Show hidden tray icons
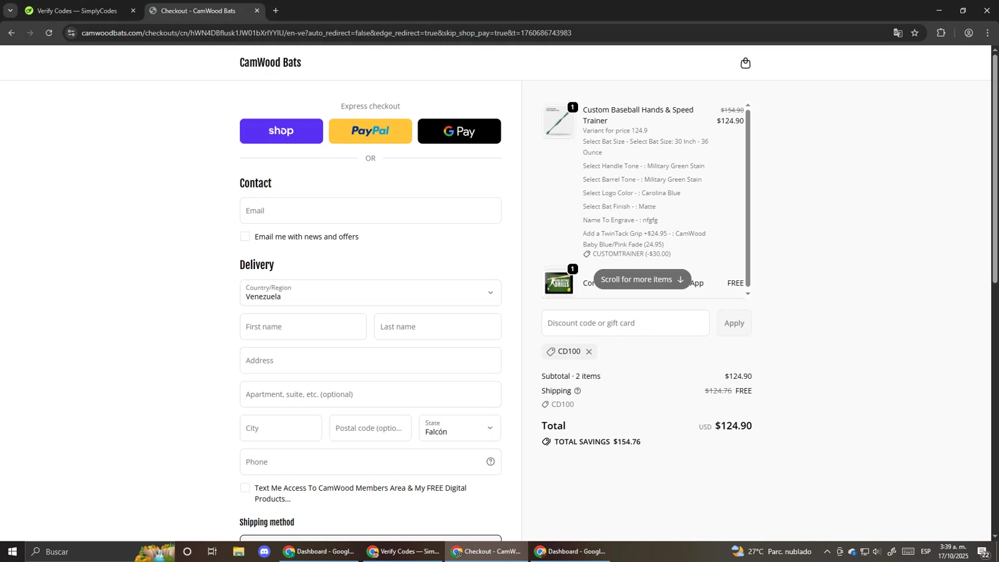 [827, 551]
